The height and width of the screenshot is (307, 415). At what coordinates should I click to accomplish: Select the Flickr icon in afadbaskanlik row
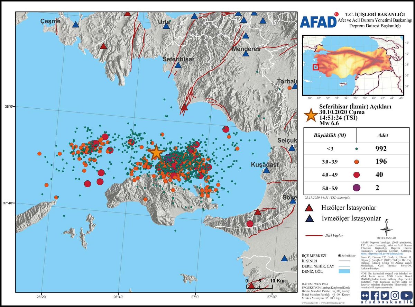tap(365, 295)
